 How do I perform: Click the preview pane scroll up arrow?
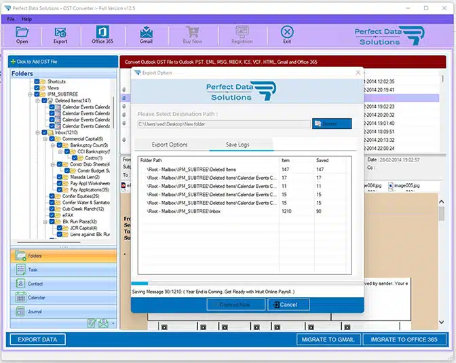(x=442, y=202)
